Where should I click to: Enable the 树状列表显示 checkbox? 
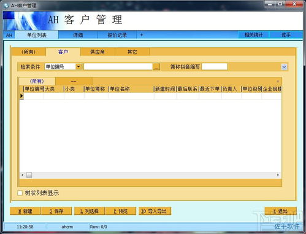click(x=20, y=193)
